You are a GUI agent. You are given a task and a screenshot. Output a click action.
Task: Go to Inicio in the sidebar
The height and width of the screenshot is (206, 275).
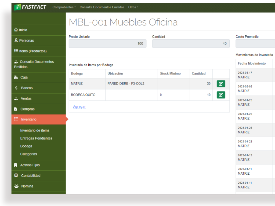coord(39,30)
